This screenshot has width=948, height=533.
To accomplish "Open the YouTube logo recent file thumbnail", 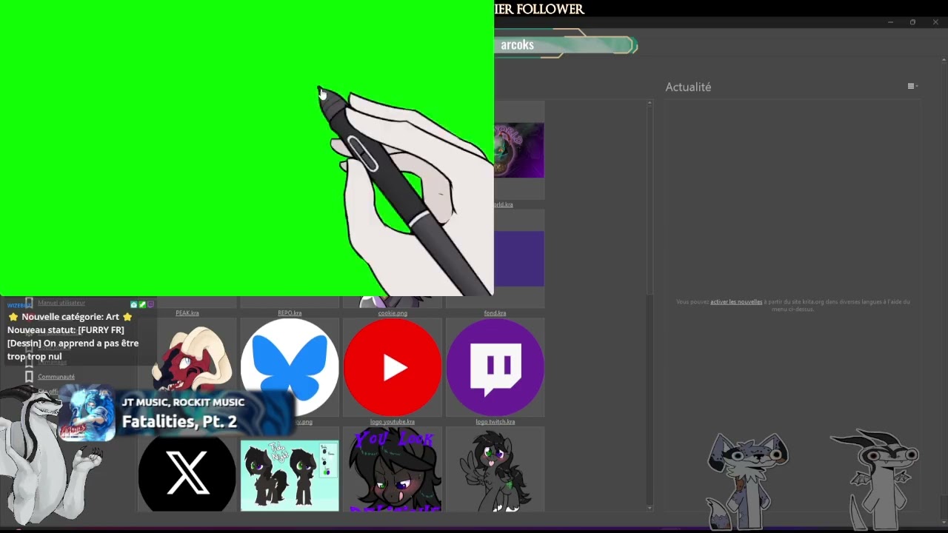I will (393, 367).
